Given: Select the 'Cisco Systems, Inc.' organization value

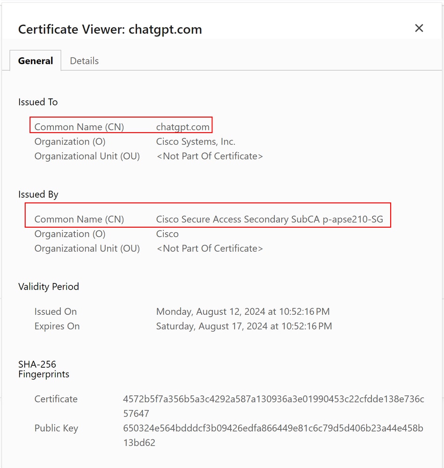Looking at the screenshot, I should pyautogui.click(x=196, y=141).
